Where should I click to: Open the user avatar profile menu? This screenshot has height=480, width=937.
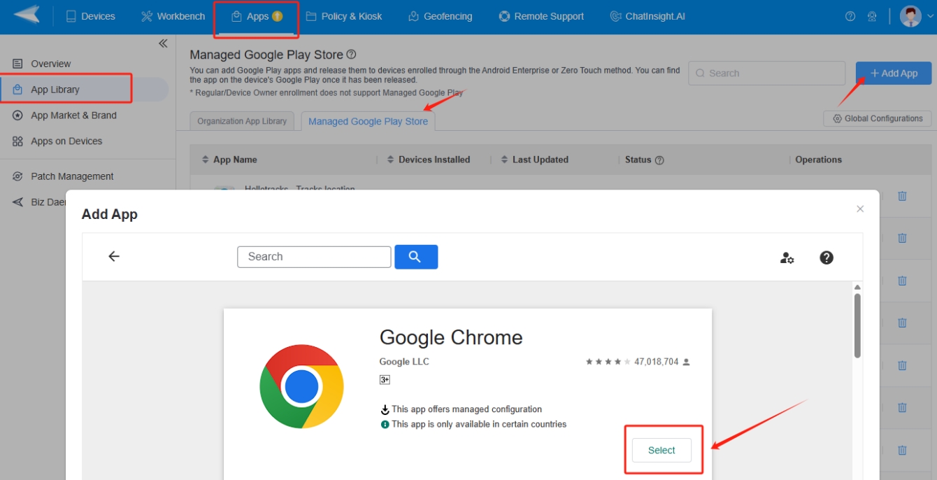pos(910,16)
